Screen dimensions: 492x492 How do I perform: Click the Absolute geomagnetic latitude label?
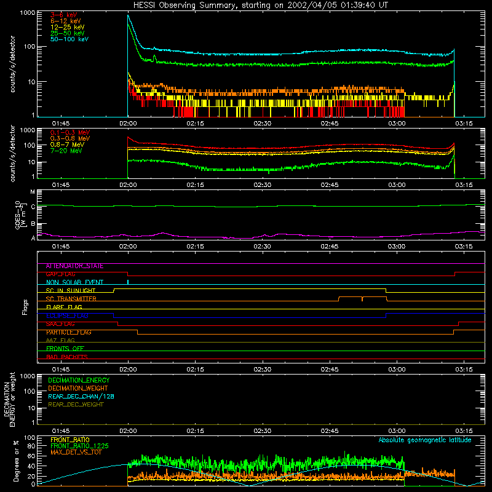[x=425, y=440]
